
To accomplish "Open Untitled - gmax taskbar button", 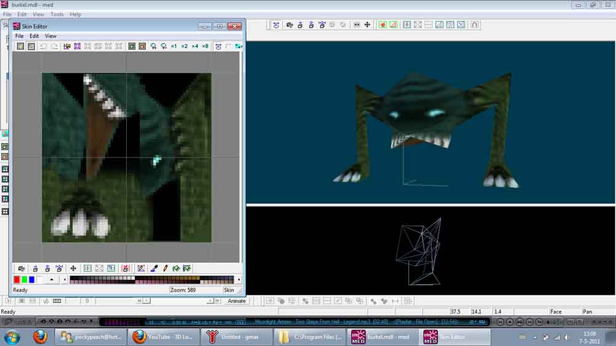I will 237,337.
